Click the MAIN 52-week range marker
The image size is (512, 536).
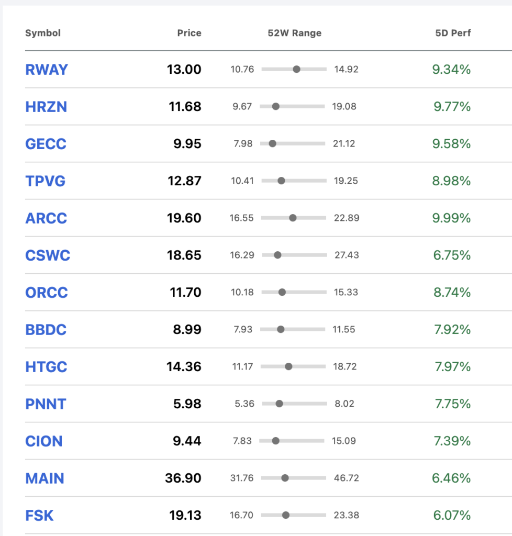pos(285,478)
